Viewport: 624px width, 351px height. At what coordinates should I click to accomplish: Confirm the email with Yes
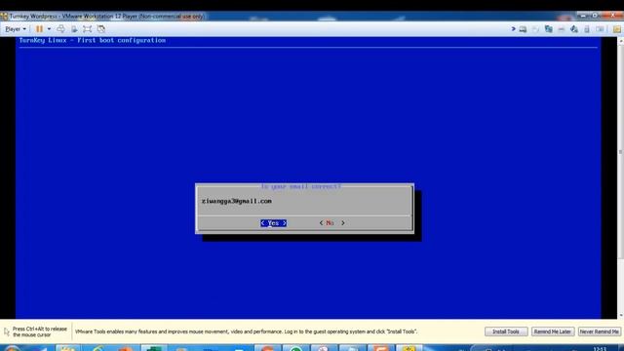coord(273,223)
